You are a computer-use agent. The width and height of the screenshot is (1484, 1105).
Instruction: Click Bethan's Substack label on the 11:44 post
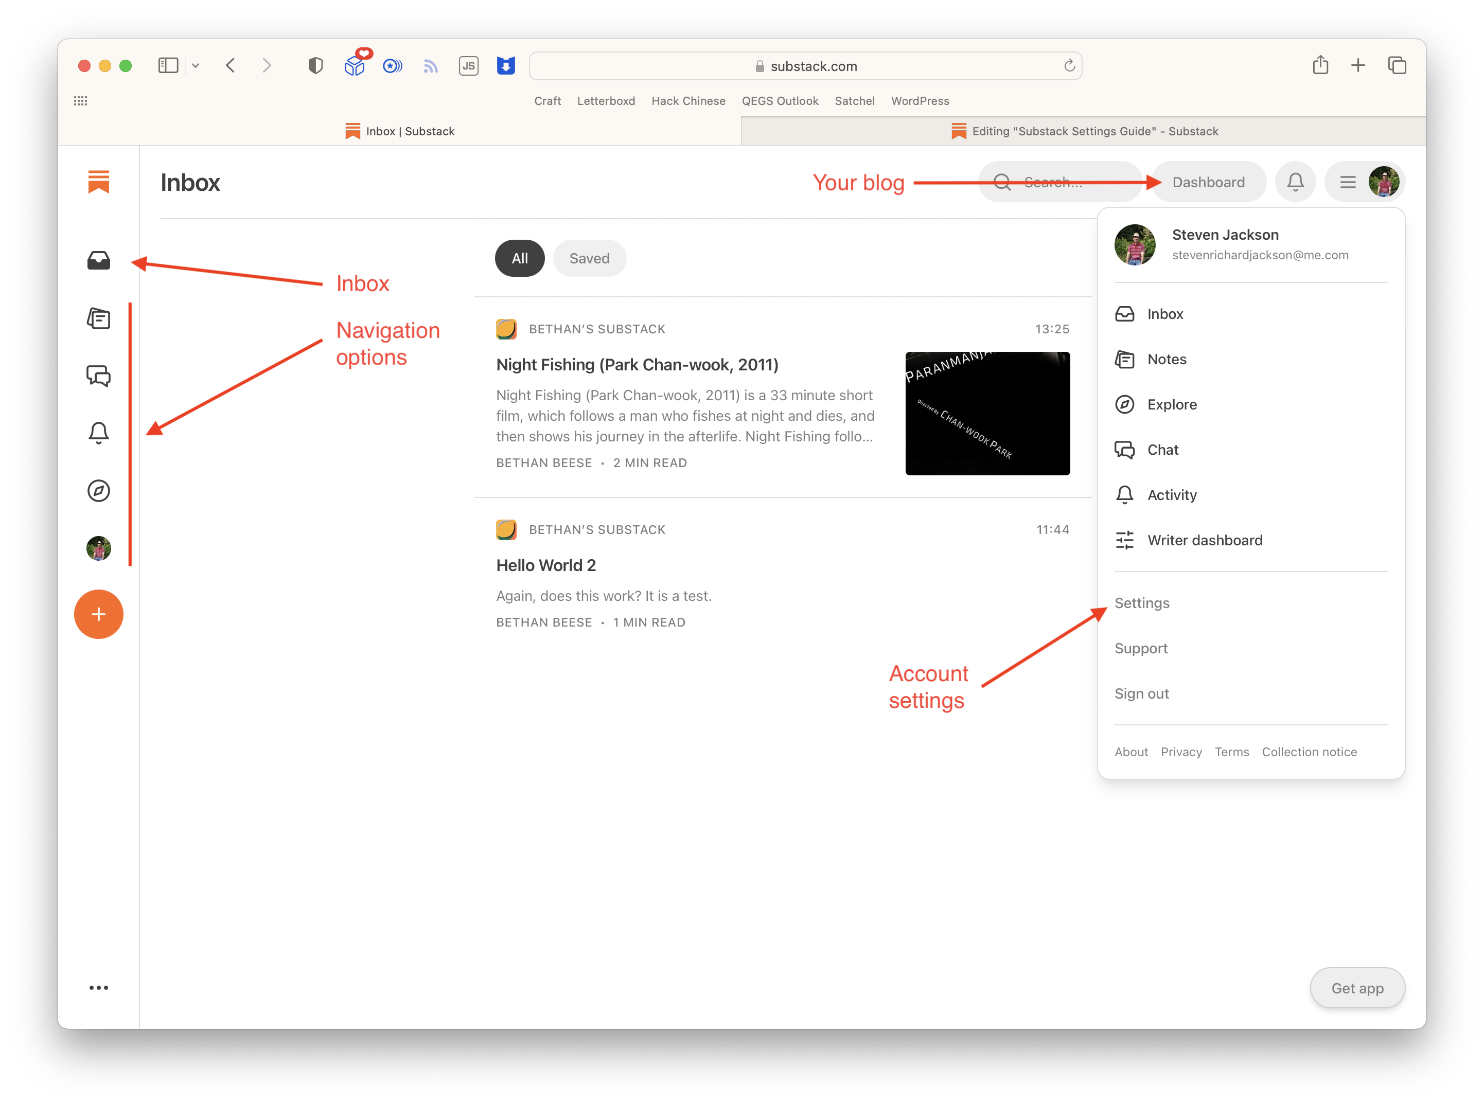[x=597, y=530]
